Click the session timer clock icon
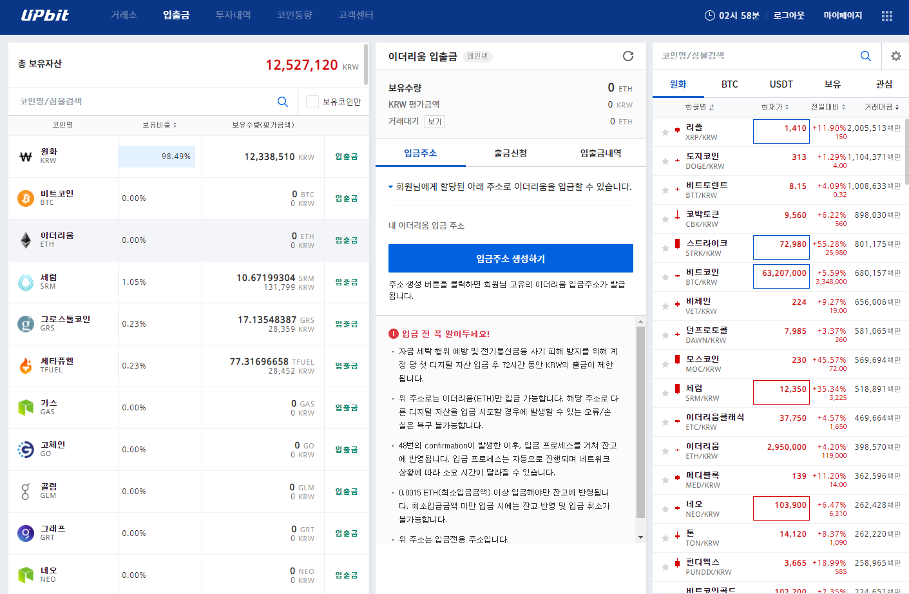The width and height of the screenshot is (909, 594). pyautogui.click(x=710, y=15)
